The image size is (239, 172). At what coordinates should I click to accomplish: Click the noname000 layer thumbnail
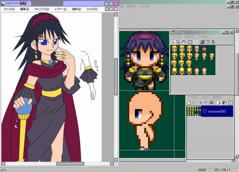(194, 111)
